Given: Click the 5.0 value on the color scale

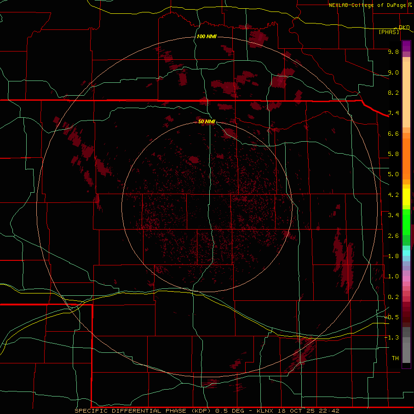Looking at the screenshot, I should [x=393, y=174].
